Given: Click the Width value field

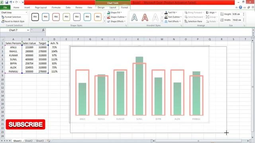Looking at the screenshot, I should pyautogui.click(x=237, y=20).
